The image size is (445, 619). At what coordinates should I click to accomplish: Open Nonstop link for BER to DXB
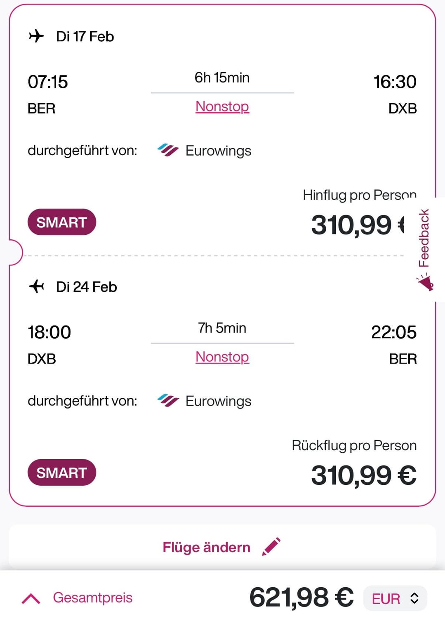(222, 106)
